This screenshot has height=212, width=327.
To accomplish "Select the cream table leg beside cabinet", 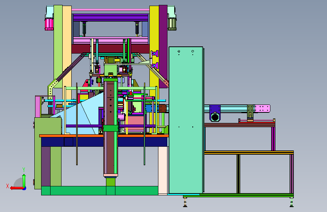I will (x=163, y=170).
